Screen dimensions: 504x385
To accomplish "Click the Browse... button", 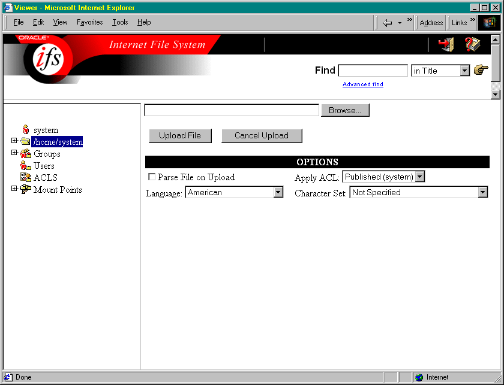I will tap(345, 110).
